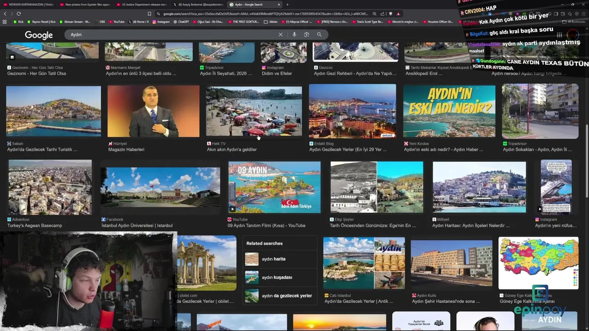Open Halk TV Akın akın Aydın'a geldiler link
Viewport: 589px width, 331px height.
tap(232, 149)
